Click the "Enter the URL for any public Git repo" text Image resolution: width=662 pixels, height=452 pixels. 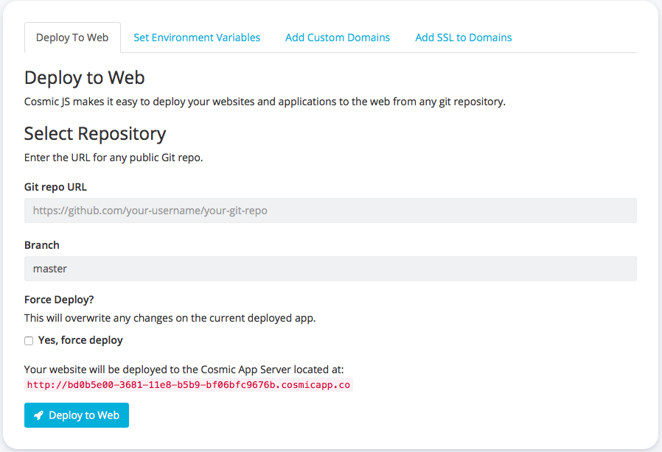[114, 158]
